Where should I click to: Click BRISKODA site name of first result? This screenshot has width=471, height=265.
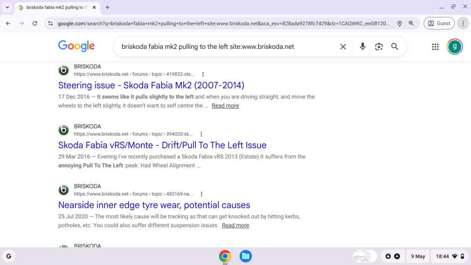pos(88,66)
